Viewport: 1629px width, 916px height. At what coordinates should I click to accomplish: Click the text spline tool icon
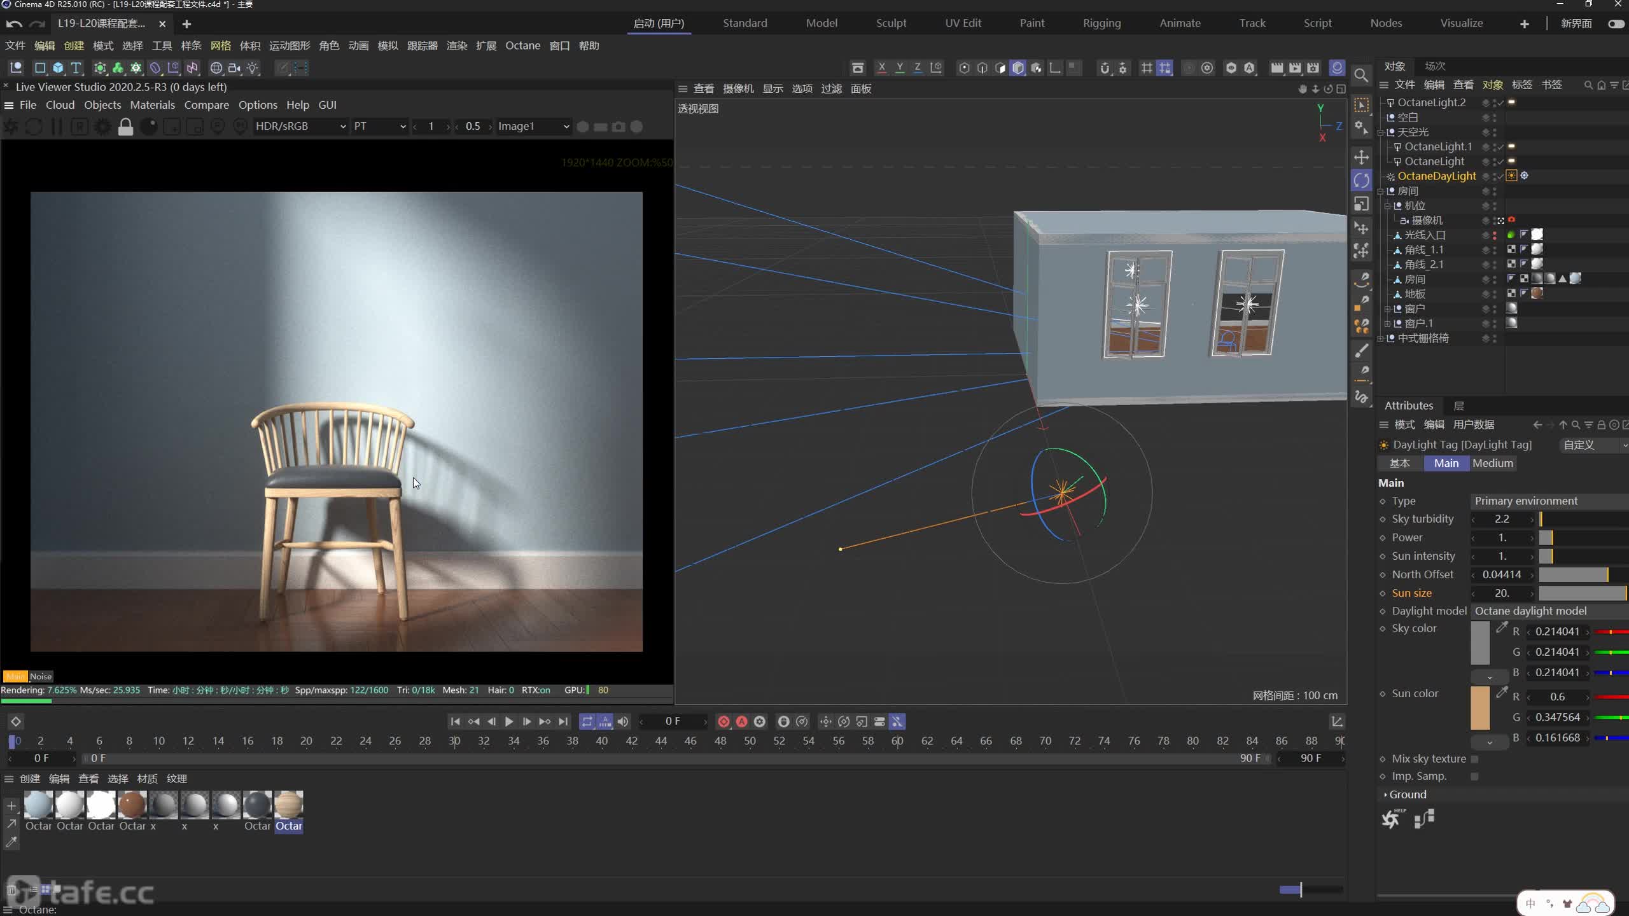tap(76, 67)
